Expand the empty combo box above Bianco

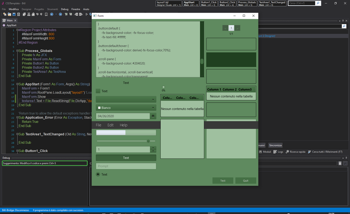coord(126,99)
